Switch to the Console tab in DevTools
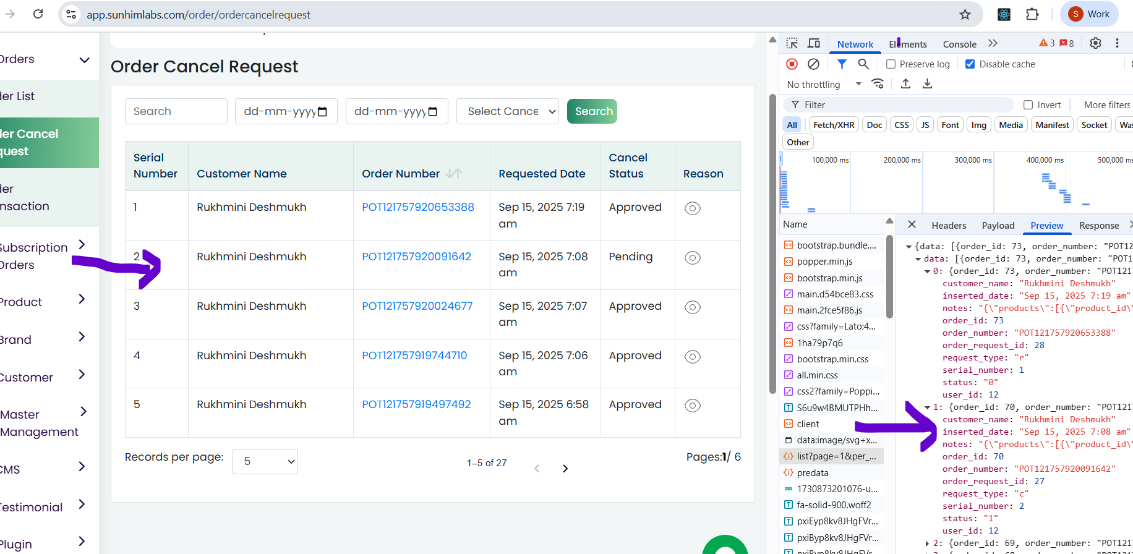The width and height of the screenshot is (1133, 554). (960, 44)
